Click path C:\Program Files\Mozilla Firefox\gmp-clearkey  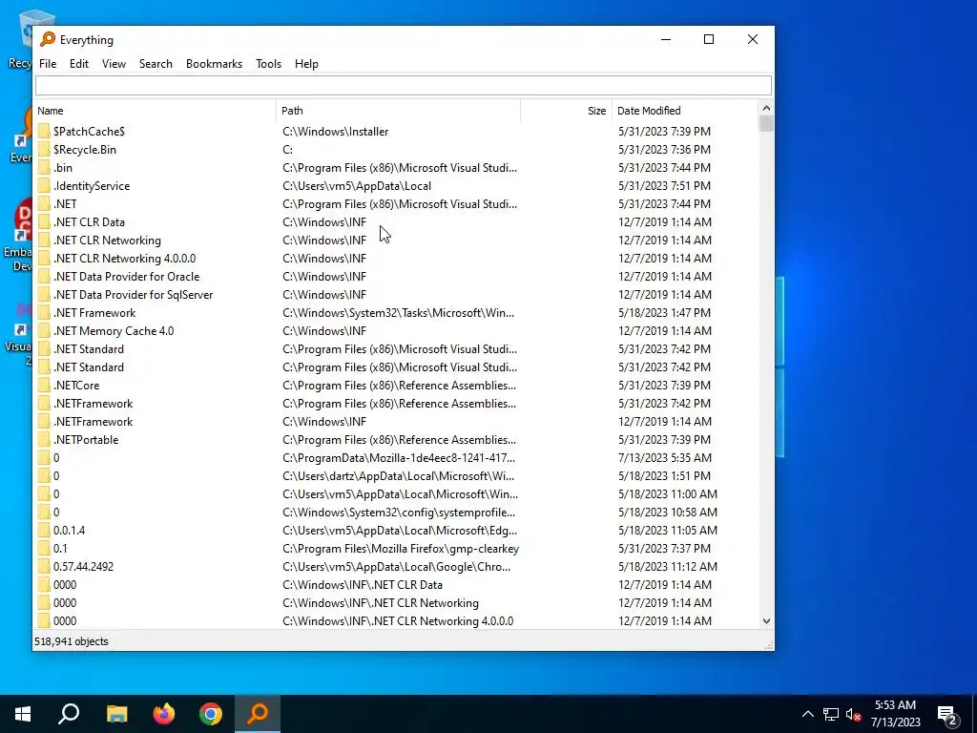(401, 549)
